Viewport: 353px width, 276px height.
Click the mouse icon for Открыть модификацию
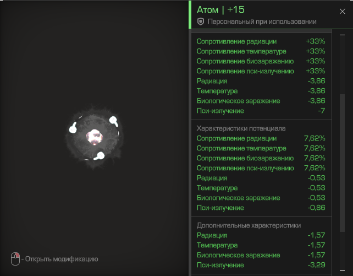pyautogui.click(x=15, y=259)
